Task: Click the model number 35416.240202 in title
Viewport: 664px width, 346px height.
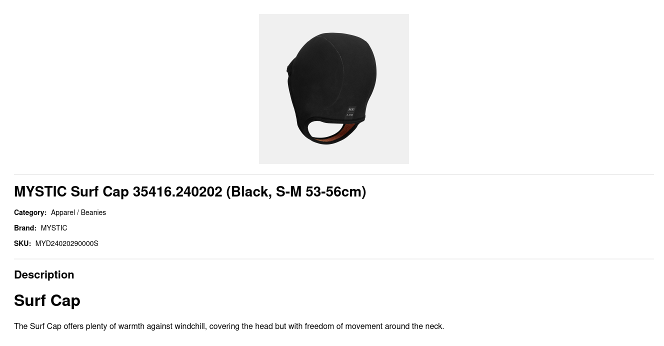Action: [177, 191]
